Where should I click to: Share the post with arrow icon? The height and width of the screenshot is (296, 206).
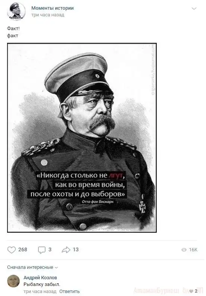66,250
